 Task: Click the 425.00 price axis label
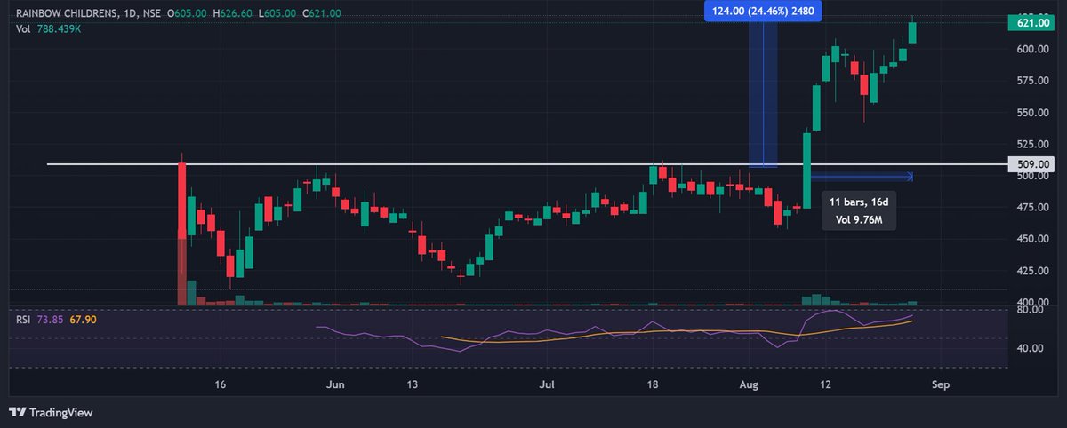1034,272
